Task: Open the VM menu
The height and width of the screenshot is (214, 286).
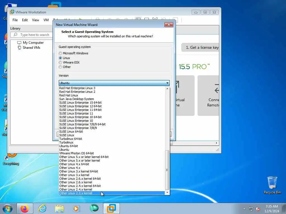Action: [46, 20]
